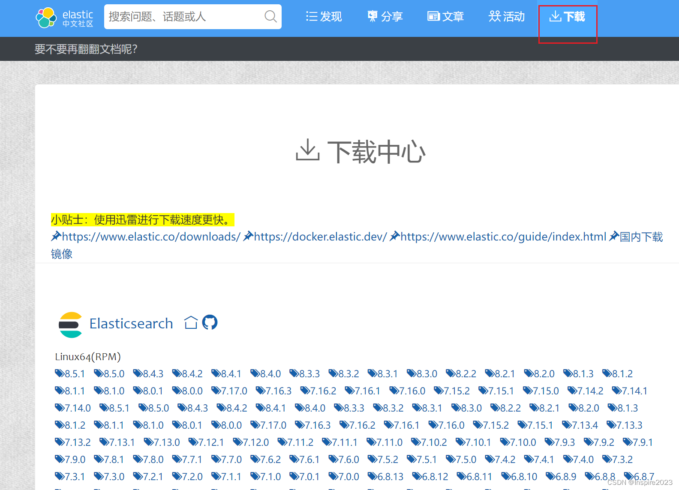Open the 活动 page
The height and width of the screenshot is (490, 679).
coord(507,17)
